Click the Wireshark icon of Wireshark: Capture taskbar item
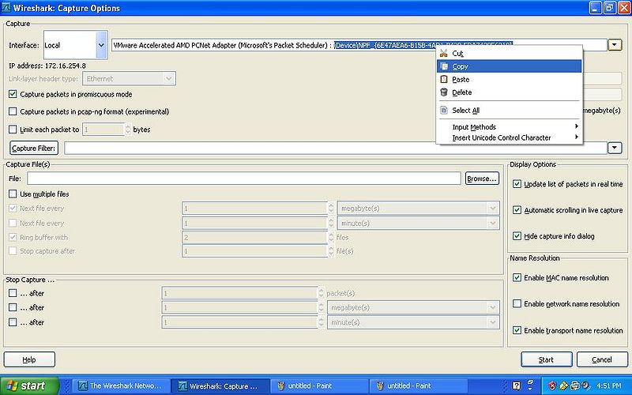The height and width of the screenshot is (395, 632). click(x=182, y=386)
